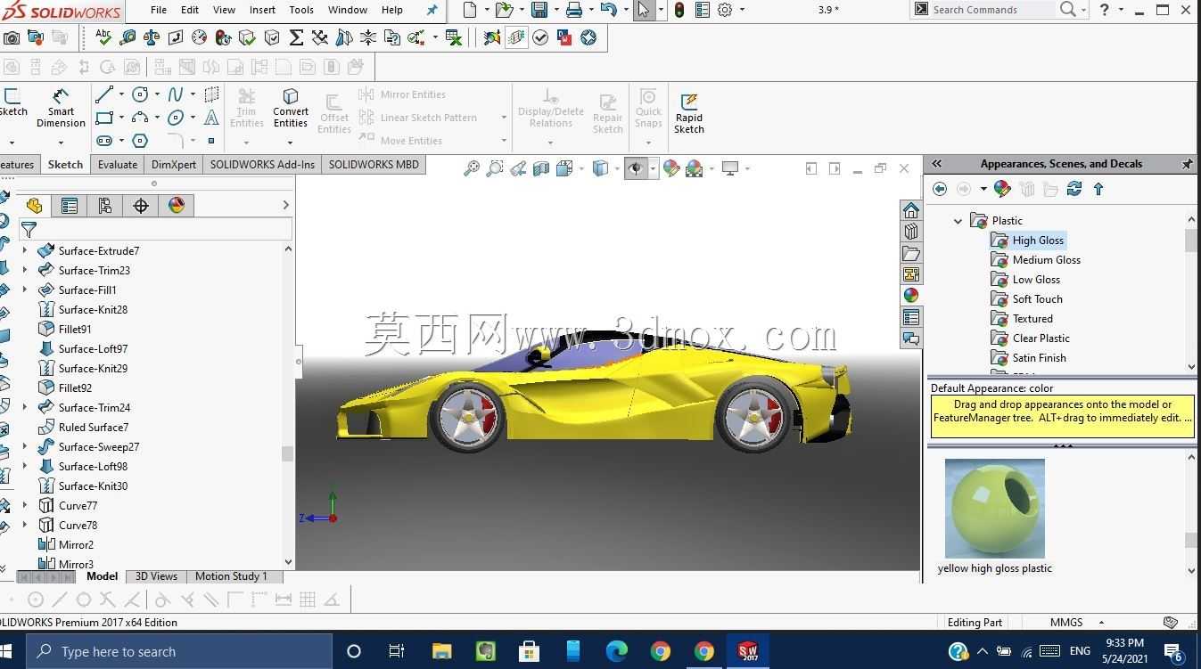The width and height of the screenshot is (1201, 669).
Task: Open the Smart Dimension dropdown arrow
Action: (61, 142)
